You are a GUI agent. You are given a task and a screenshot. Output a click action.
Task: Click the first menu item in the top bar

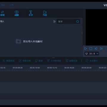coord(3,5)
